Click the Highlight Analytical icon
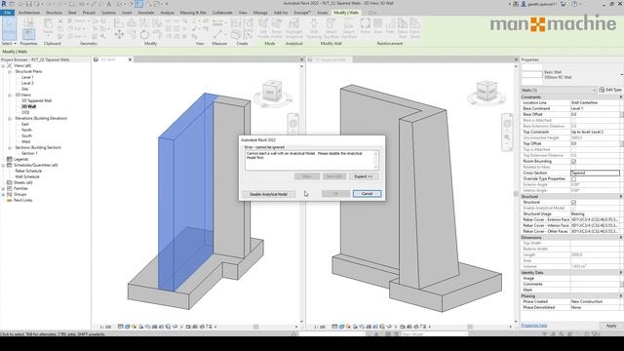The image size is (624, 351). [x=293, y=28]
